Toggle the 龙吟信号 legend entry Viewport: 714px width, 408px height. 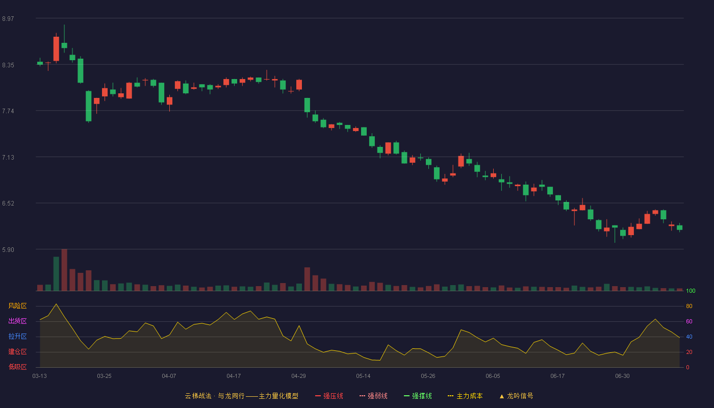[x=516, y=396]
